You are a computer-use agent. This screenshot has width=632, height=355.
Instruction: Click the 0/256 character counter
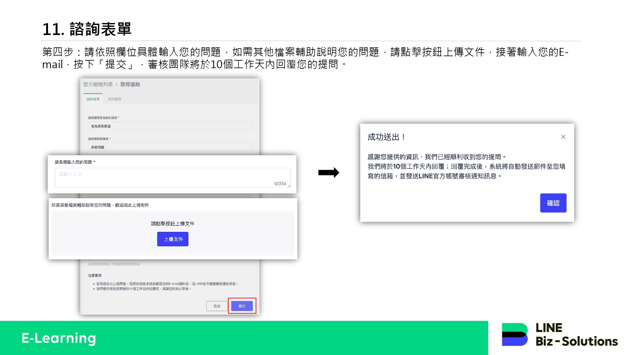point(280,184)
